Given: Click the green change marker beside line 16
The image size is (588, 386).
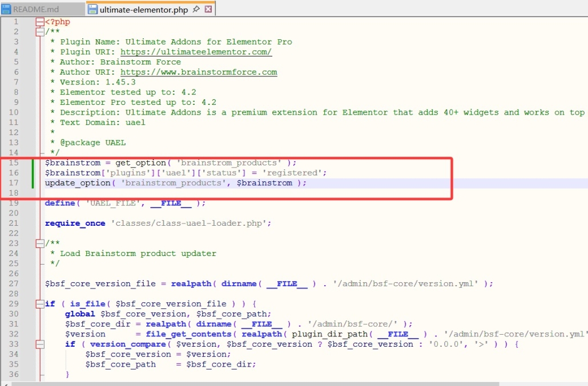Looking at the screenshot, I should tap(33, 173).
